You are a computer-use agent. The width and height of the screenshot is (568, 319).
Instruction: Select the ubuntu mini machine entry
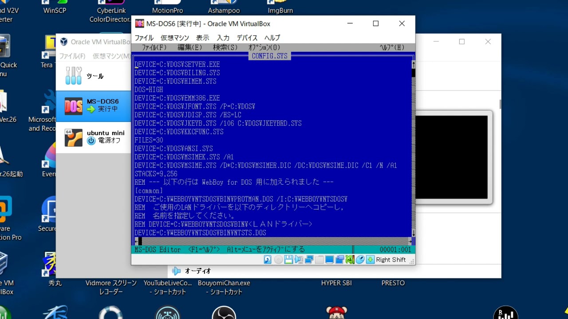point(93,137)
